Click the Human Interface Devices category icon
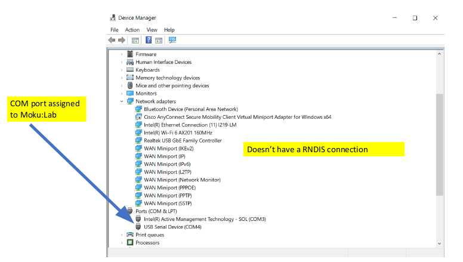 tap(130, 62)
